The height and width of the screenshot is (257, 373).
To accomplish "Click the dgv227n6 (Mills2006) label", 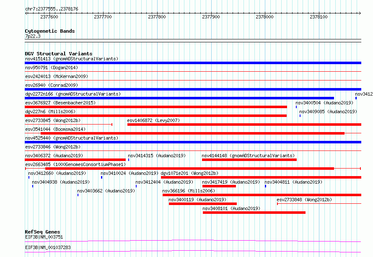I will [50, 112].
